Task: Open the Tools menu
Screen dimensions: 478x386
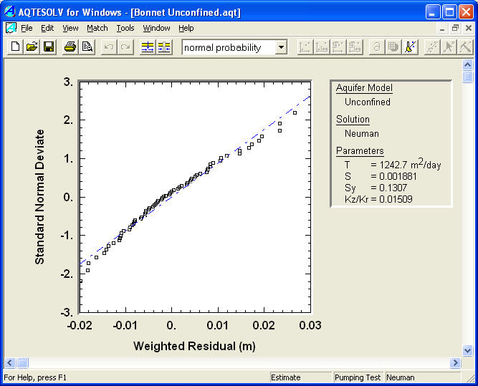Action: click(x=125, y=29)
